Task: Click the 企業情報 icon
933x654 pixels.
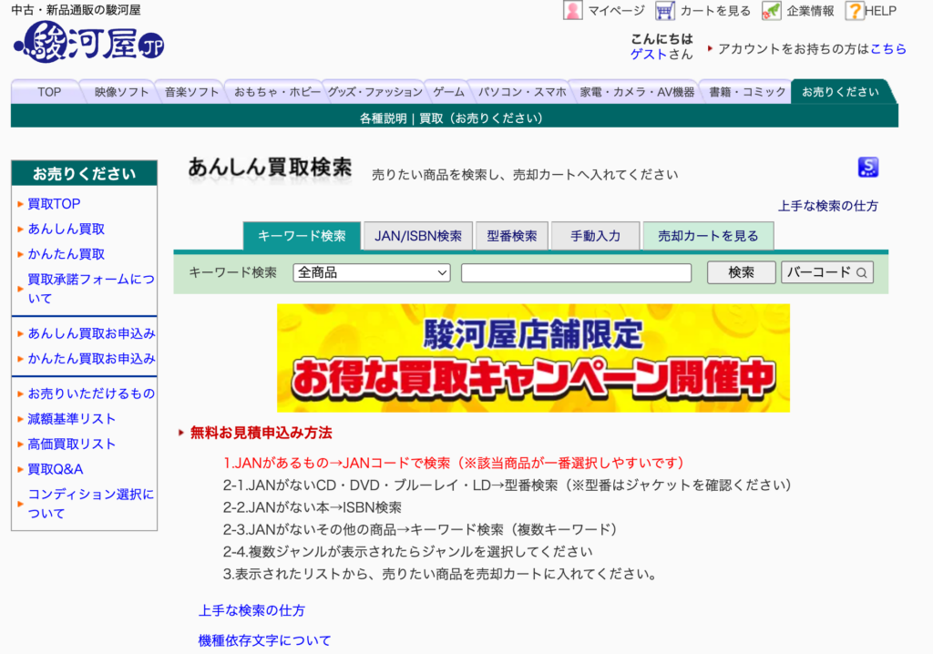Action: click(771, 10)
